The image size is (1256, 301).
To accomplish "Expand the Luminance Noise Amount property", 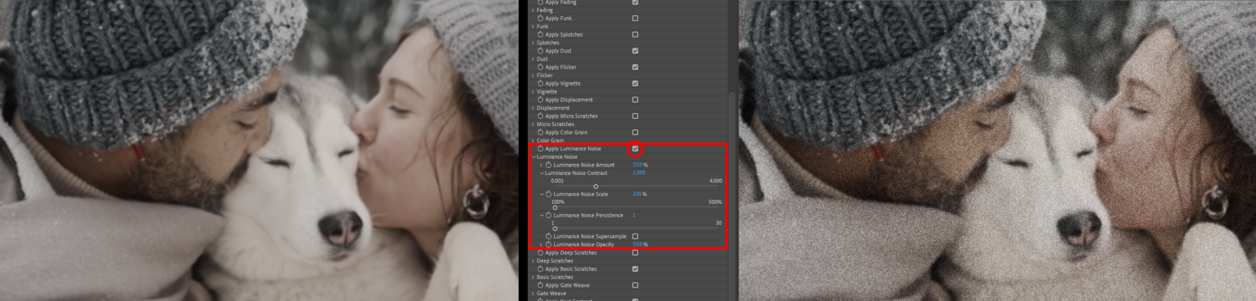I will [x=541, y=165].
